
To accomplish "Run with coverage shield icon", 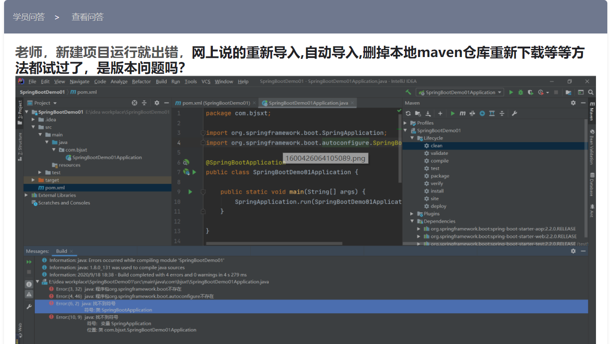I will click(x=531, y=92).
